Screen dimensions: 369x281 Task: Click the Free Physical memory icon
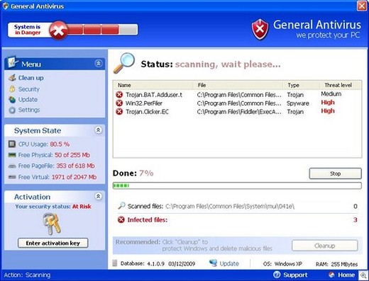(12, 155)
